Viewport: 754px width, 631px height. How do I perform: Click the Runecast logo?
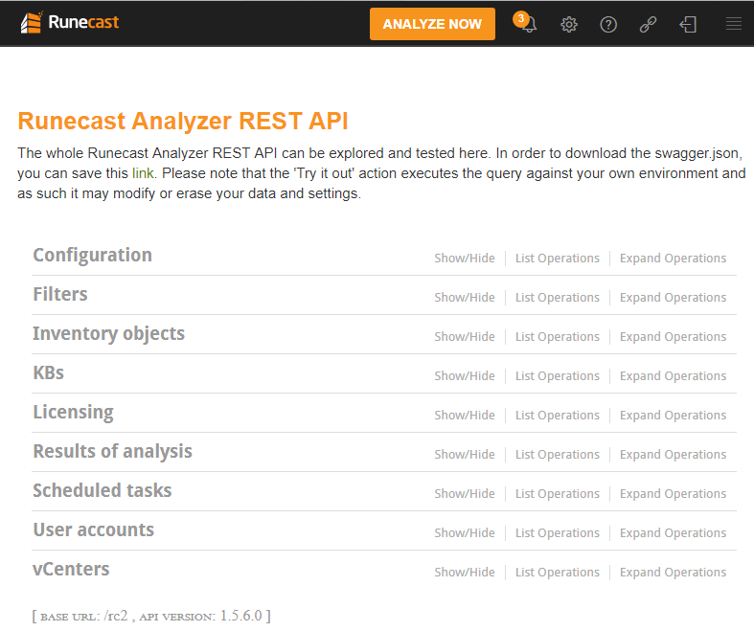[x=70, y=23]
